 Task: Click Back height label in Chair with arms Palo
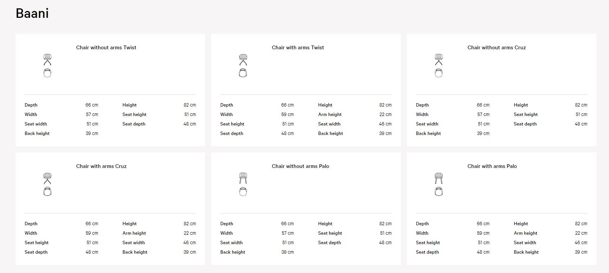pyautogui.click(x=526, y=252)
